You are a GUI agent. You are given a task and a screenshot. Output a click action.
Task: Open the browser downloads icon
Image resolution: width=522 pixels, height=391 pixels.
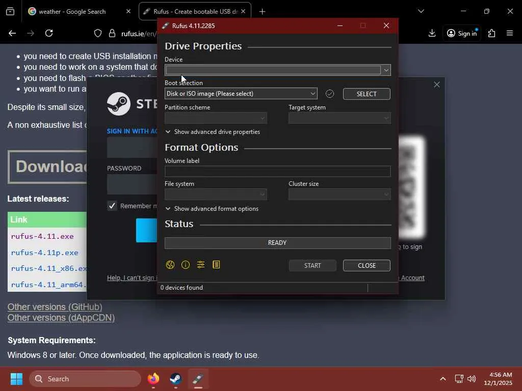click(x=432, y=33)
